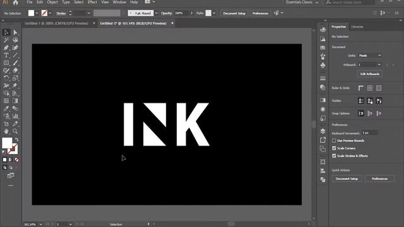Select the Eraser tool
The width and height of the screenshot is (404, 227).
click(x=15, y=70)
